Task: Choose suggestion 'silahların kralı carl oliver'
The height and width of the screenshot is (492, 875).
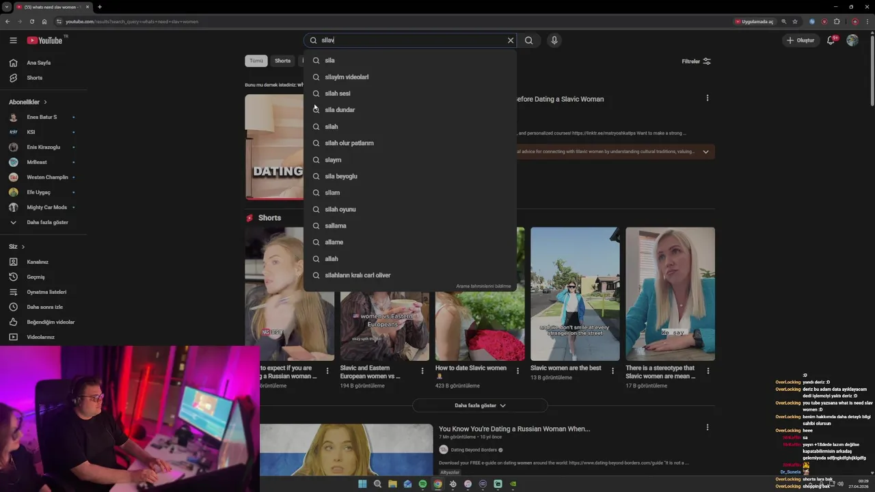Action: 410,275
